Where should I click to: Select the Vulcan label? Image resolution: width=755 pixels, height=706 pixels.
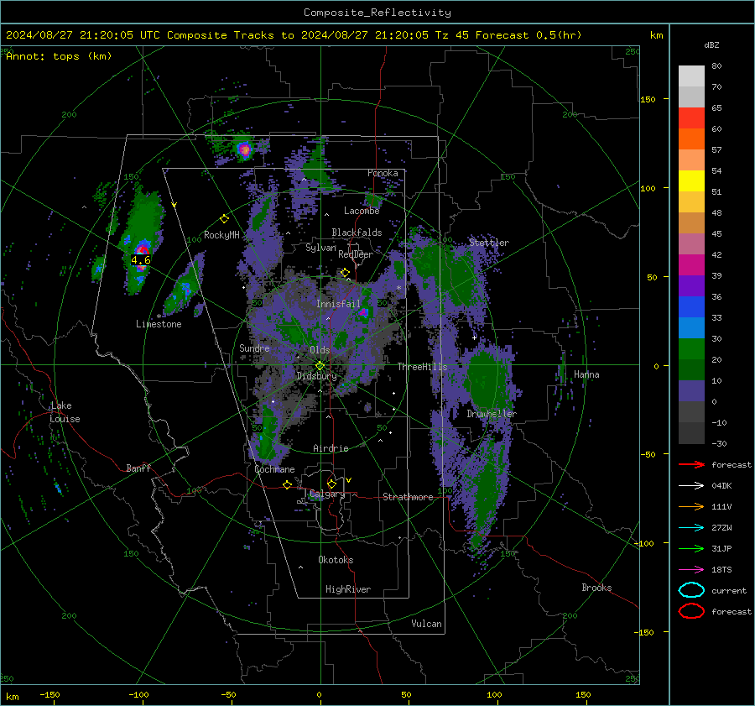coord(426,624)
